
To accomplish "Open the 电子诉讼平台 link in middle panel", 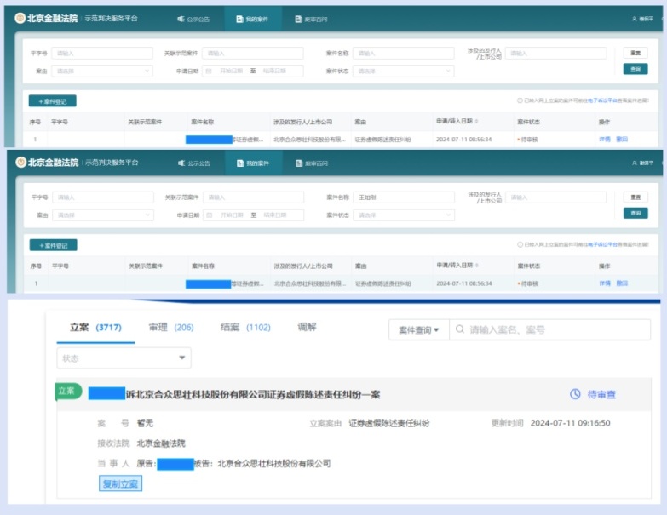I will 602,245.
